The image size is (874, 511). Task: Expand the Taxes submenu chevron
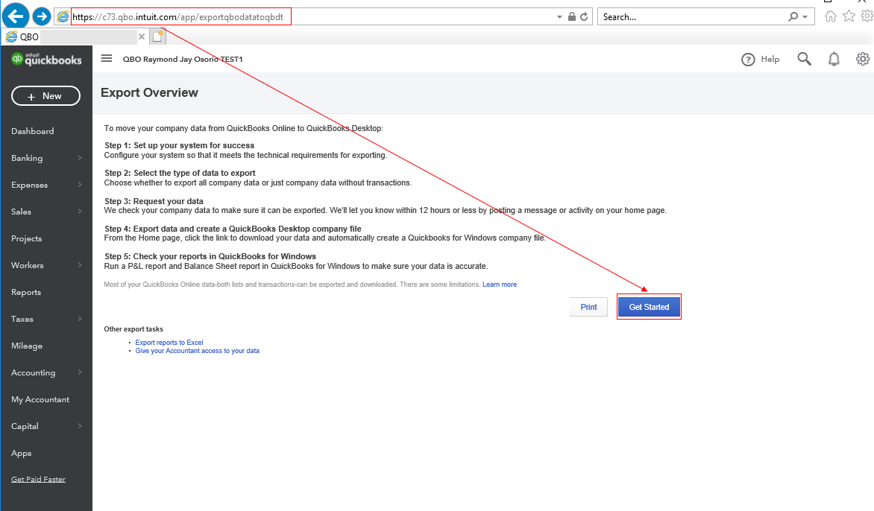pos(80,319)
